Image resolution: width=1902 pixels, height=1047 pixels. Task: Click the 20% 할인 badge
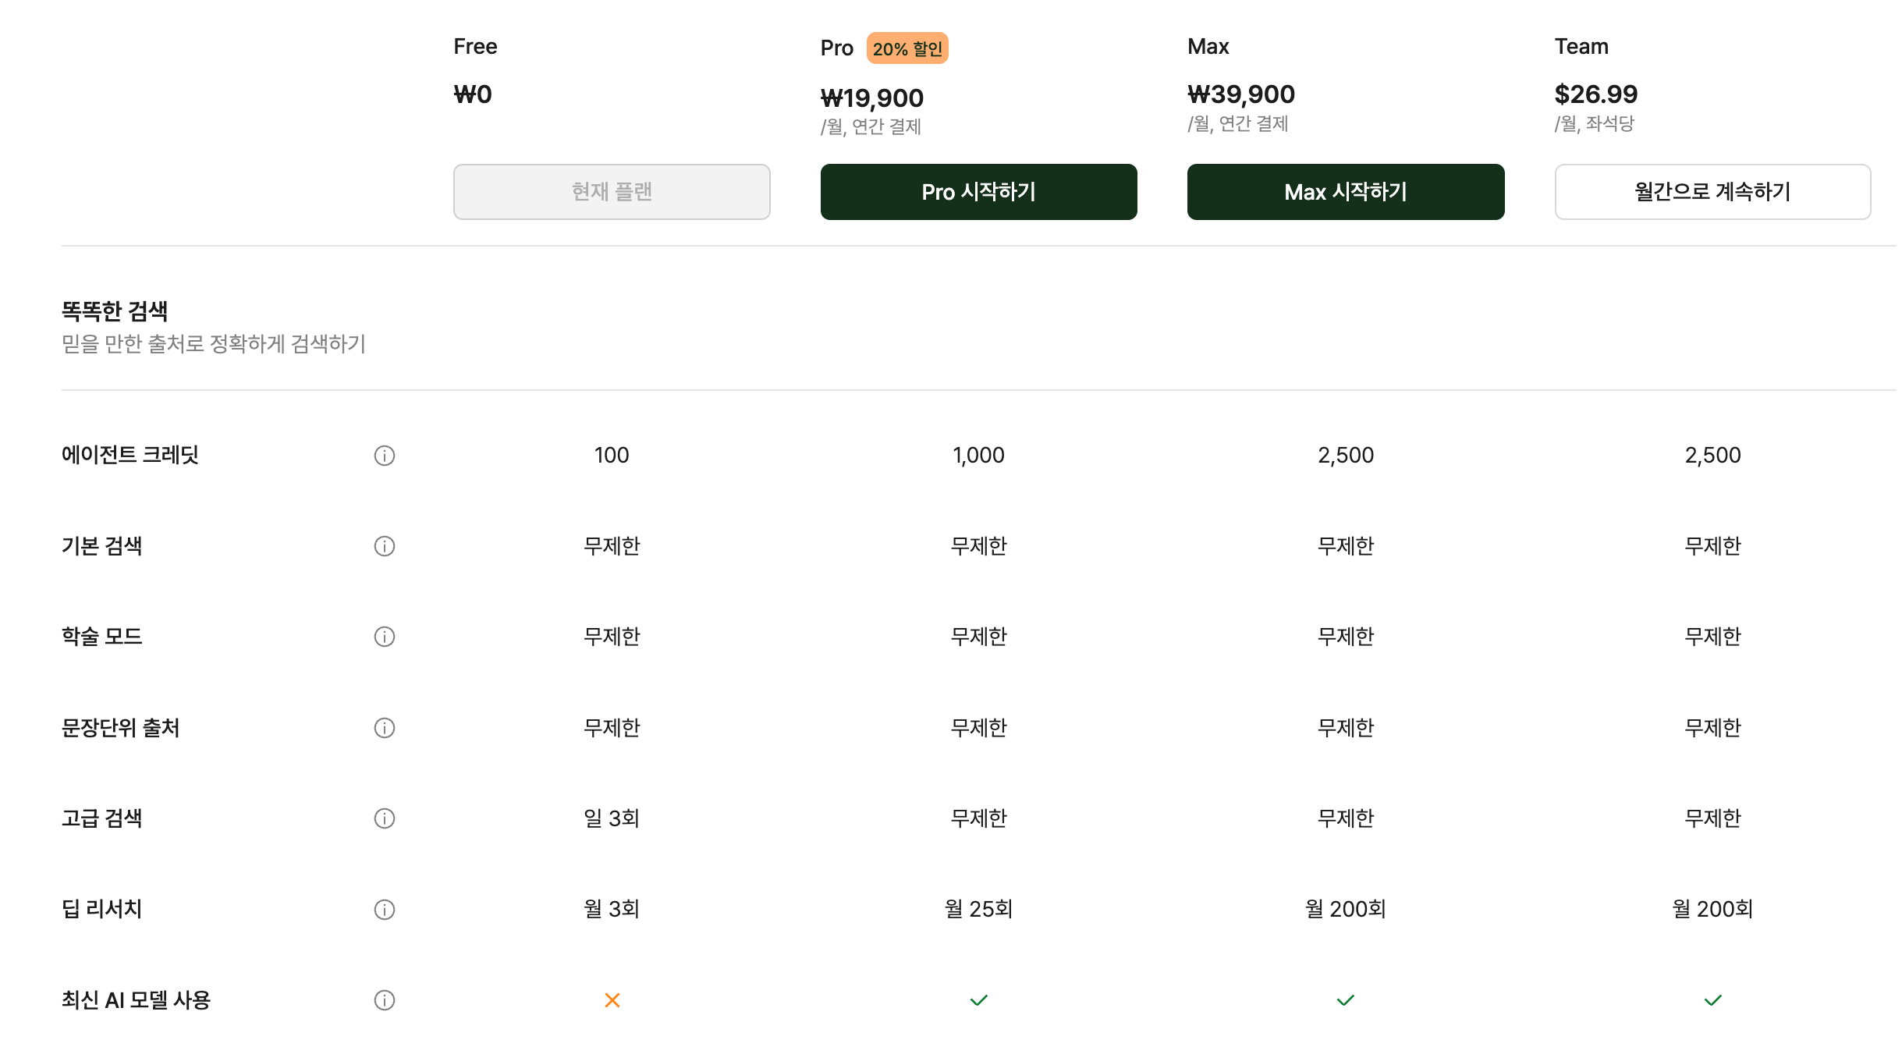click(907, 48)
